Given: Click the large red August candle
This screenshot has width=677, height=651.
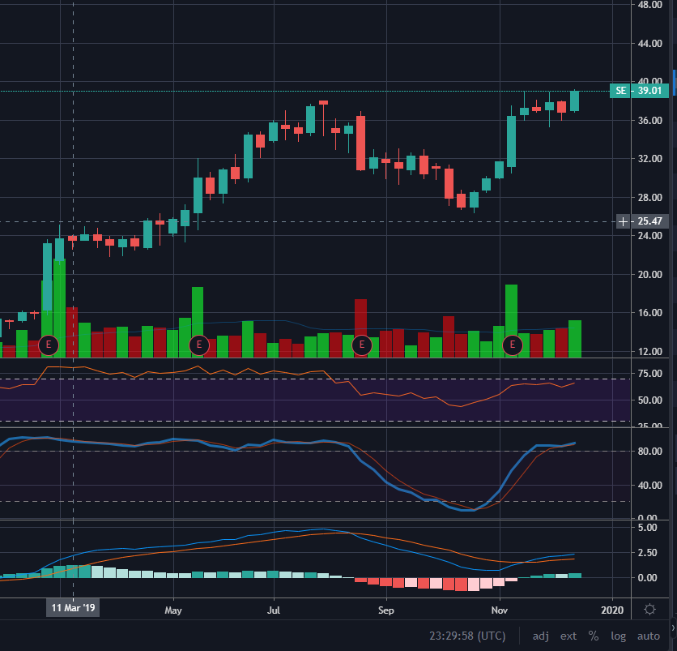Looking at the screenshot, I should point(360,143).
